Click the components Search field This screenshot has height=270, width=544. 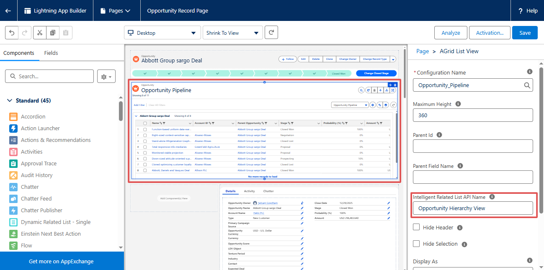point(49,76)
